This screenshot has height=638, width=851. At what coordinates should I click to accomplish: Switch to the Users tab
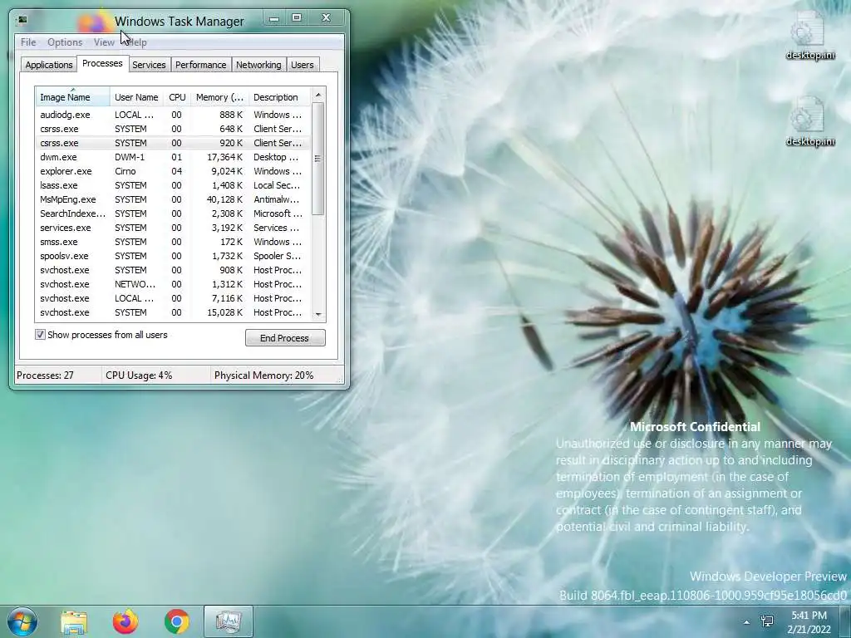[x=303, y=65]
